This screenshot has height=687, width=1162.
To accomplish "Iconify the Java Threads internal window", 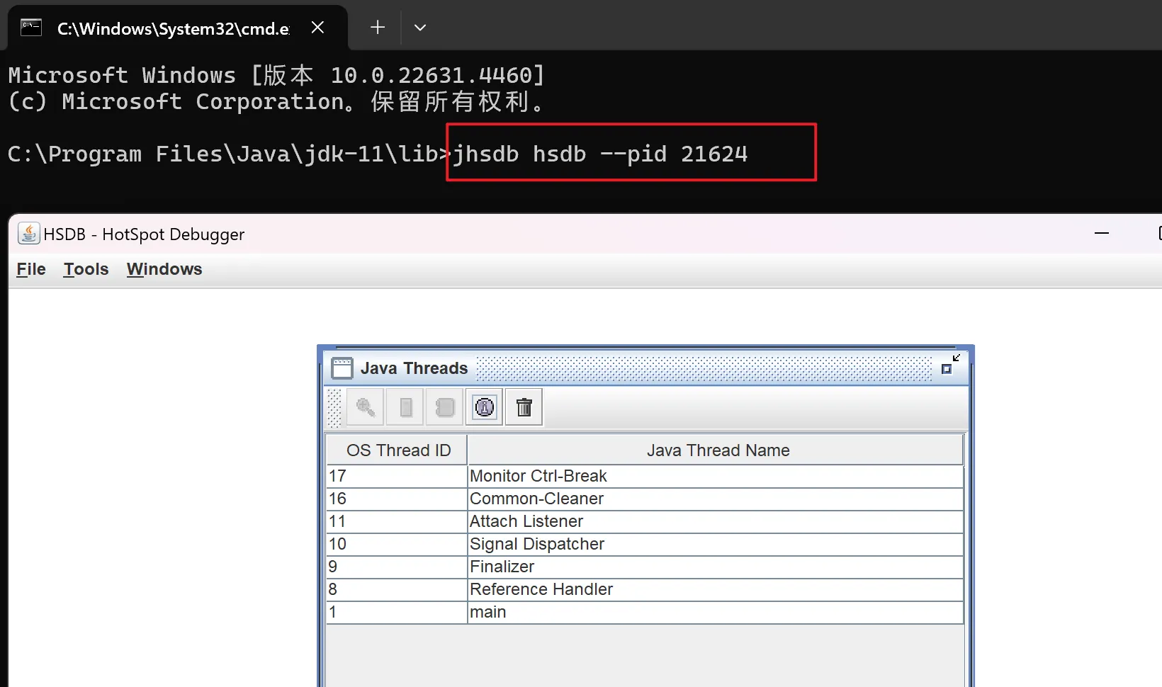I will 950,365.
